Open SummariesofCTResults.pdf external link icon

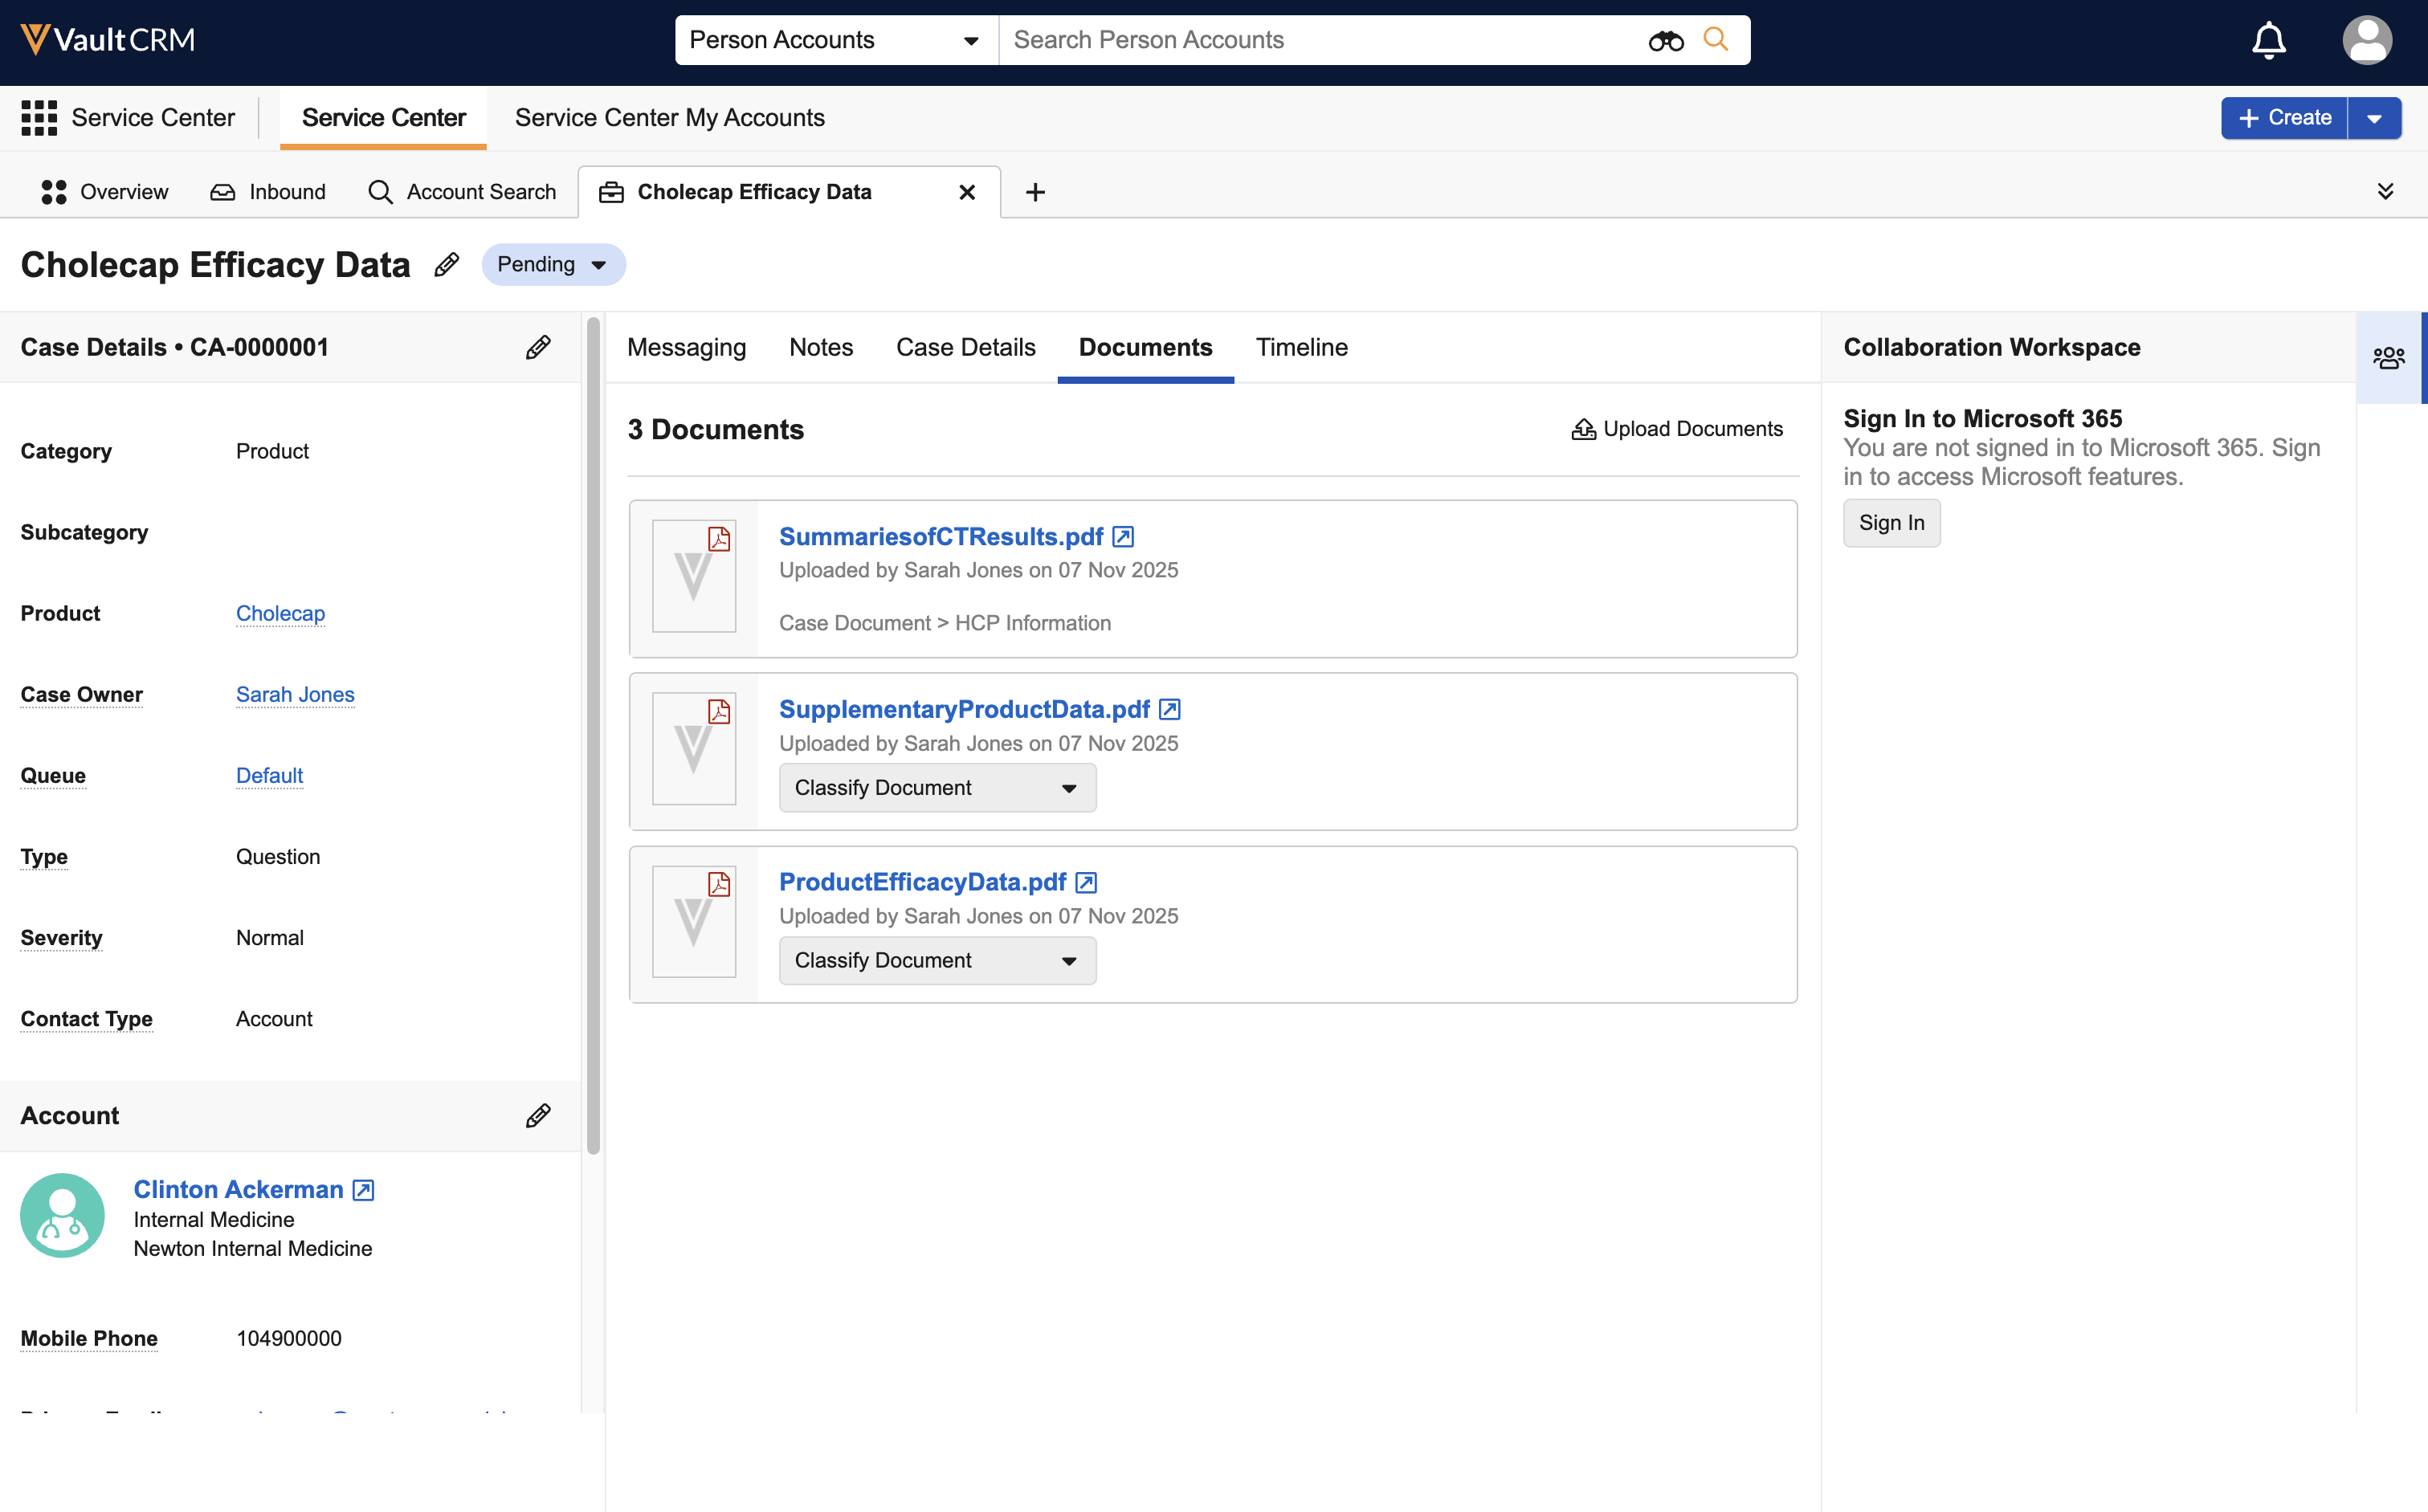(1123, 537)
